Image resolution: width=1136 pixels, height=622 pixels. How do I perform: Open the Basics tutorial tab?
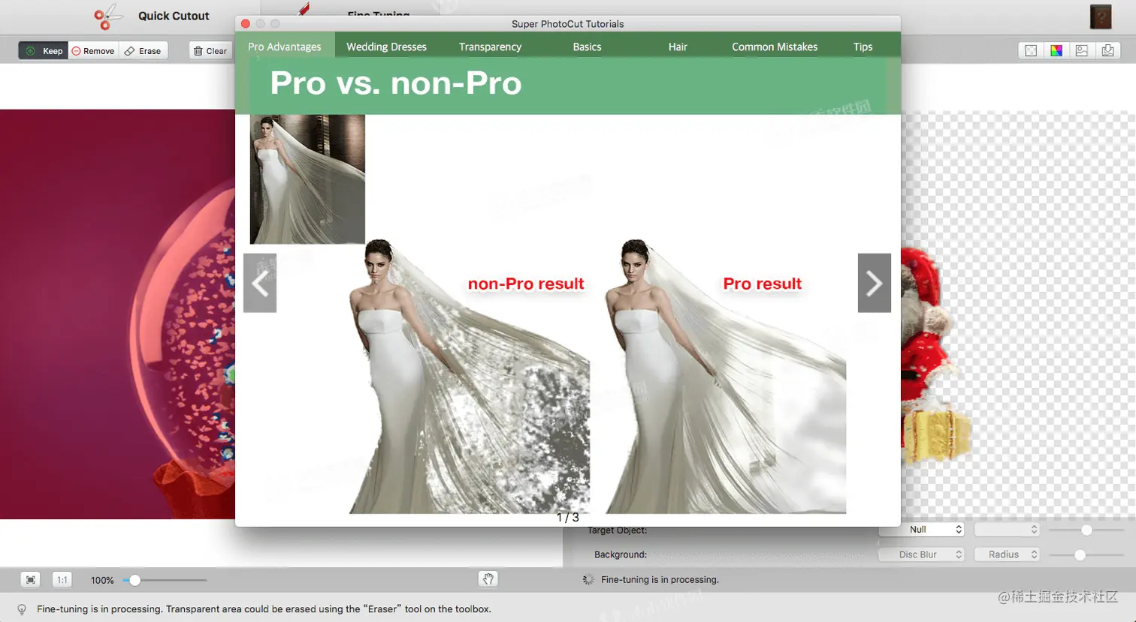click(x=587, y=47)
